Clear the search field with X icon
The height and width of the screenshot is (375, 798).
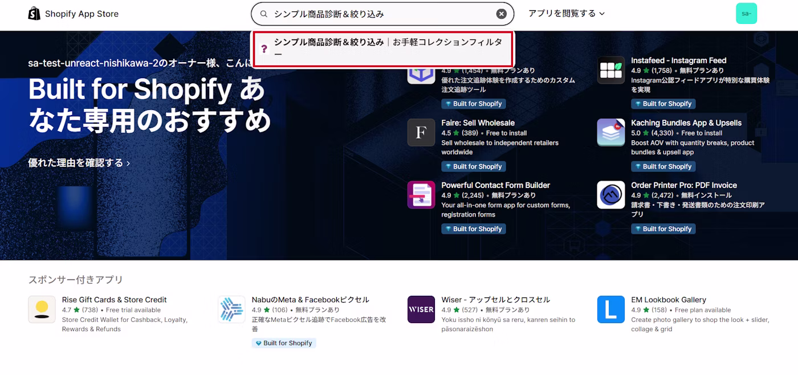(502, 14)
